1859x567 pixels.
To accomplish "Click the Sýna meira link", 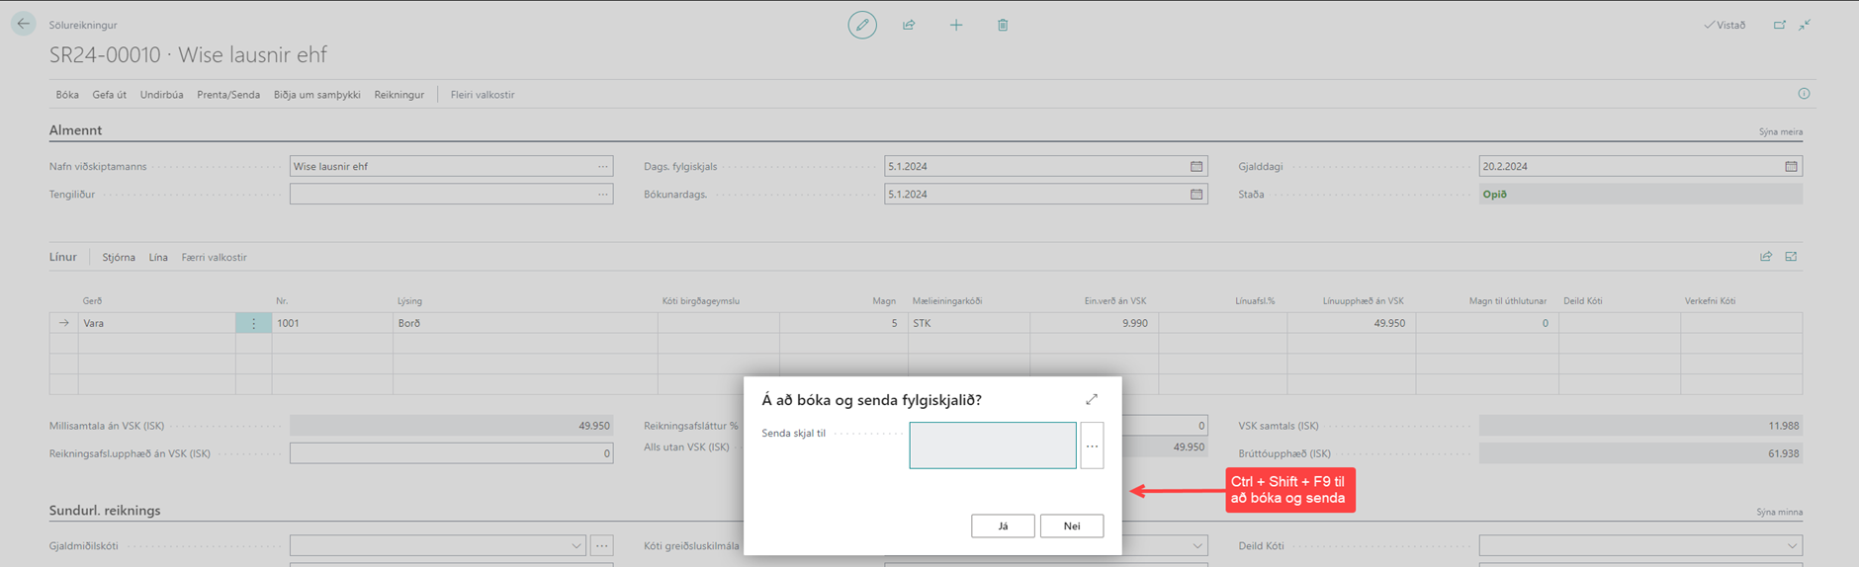I will tap(1780, 131).
